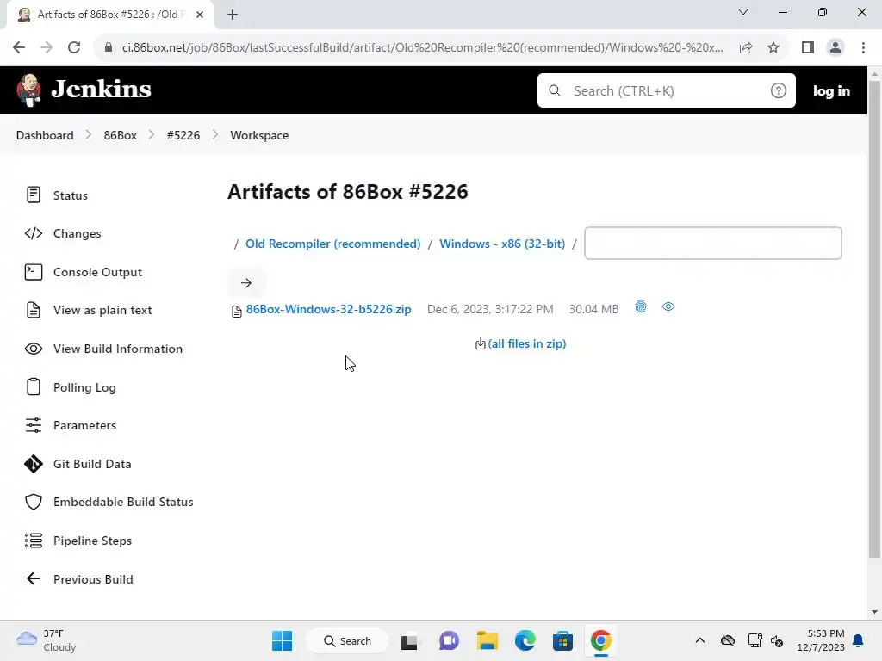The height and width of the screenshot is (661, 882).
Task: Click the plain text file icon
Action: pos(34,310)
